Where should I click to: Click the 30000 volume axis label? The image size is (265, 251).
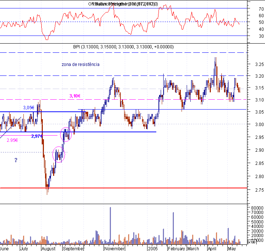(x=257, y=231)
